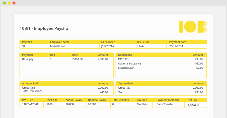The width and height of the screenshot is (227, 118).
Task: Select Gross Paid amount 2,000.00
Action: [x=103, y=88]
